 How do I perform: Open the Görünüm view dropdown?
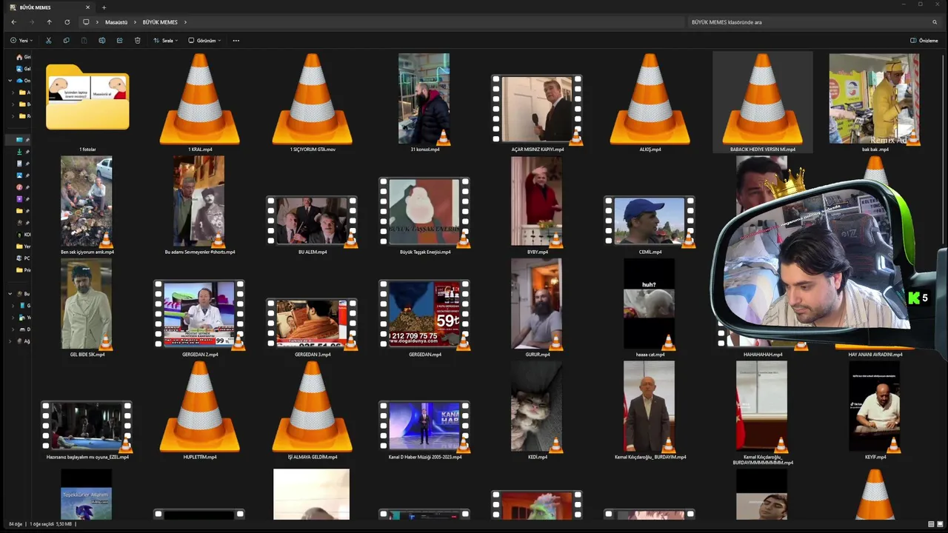pyautogui.click(x=205, y=41)
